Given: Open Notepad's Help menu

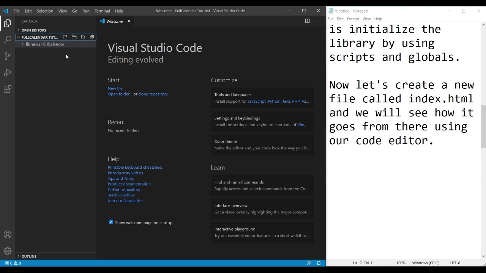Looking at the screenshot, I should 378,19.
